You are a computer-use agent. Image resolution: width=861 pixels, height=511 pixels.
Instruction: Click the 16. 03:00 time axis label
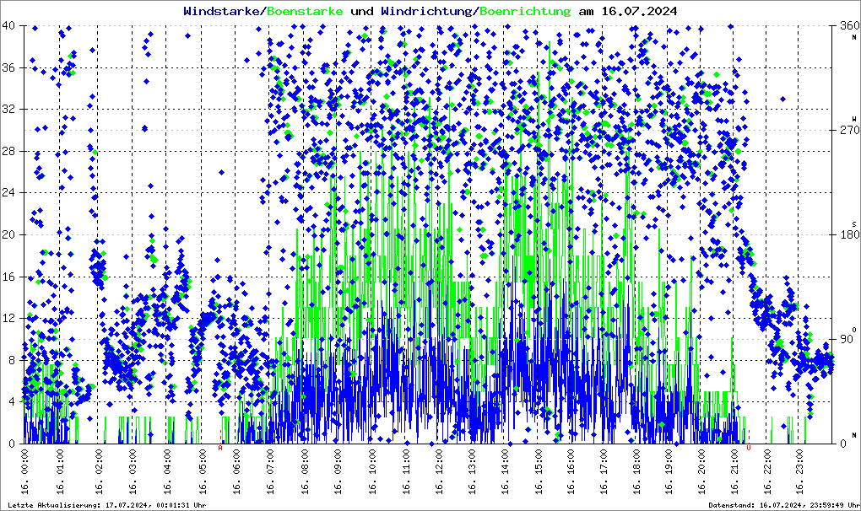[x=133, y=471]
